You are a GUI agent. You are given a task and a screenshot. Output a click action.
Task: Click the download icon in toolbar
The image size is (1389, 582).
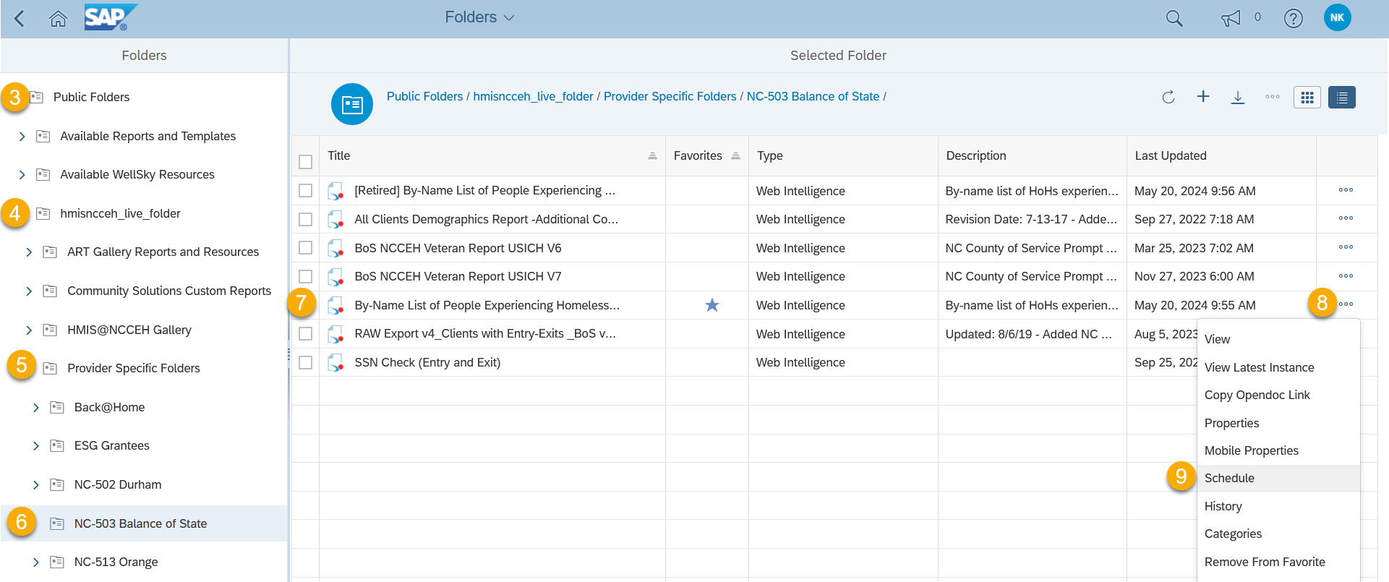click(1238, 97)
